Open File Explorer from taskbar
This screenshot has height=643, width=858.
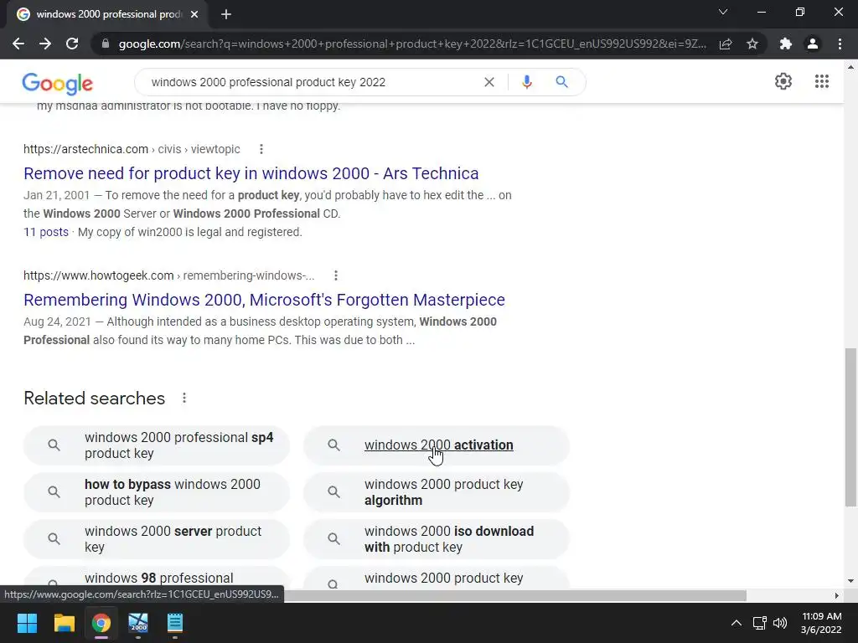click(64, 623)
